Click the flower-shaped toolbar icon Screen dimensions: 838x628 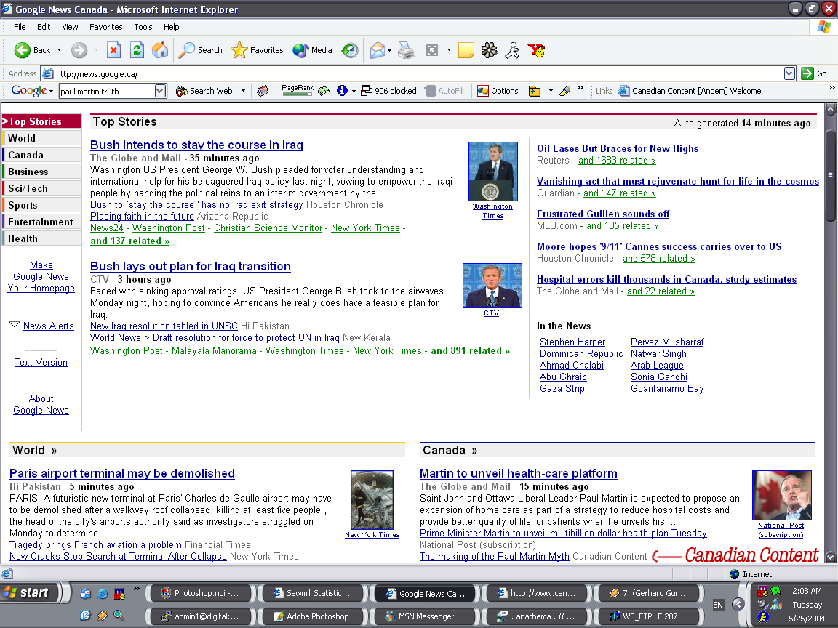click(489, 50)
